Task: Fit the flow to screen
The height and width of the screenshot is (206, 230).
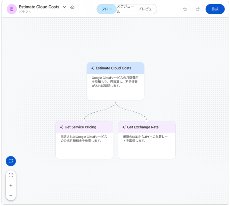Action: point(11,175)
